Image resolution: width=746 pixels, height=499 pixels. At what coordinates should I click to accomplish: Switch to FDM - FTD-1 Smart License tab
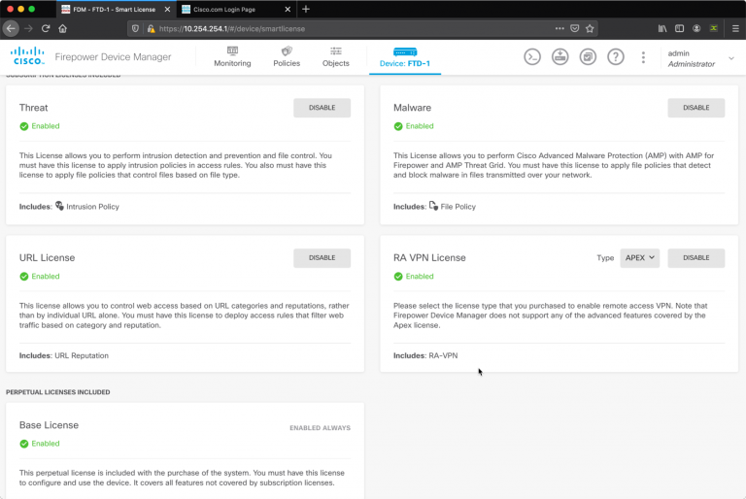115,9
